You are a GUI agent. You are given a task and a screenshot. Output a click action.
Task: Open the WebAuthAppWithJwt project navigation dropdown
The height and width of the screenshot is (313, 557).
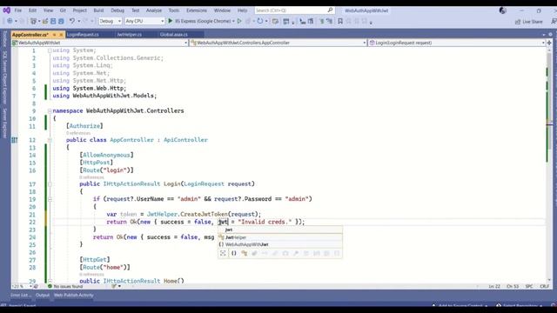click(99, 43)
